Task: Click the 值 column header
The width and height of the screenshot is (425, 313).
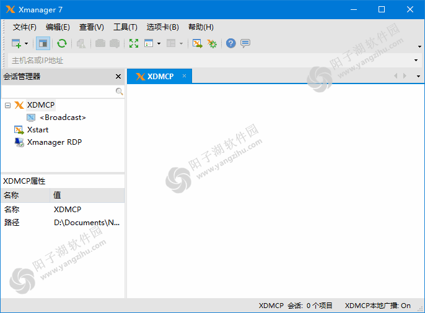Action: click(x=87, y=195)
